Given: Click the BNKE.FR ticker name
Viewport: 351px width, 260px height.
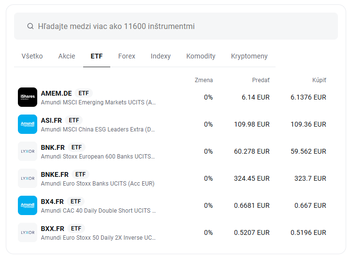Looking at the screenshot, I should (55, 174).
